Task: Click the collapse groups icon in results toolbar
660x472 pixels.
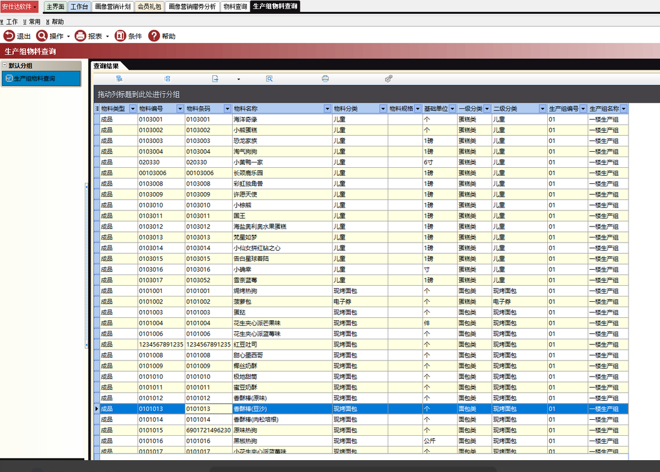Action: click(x=167, y=79)
